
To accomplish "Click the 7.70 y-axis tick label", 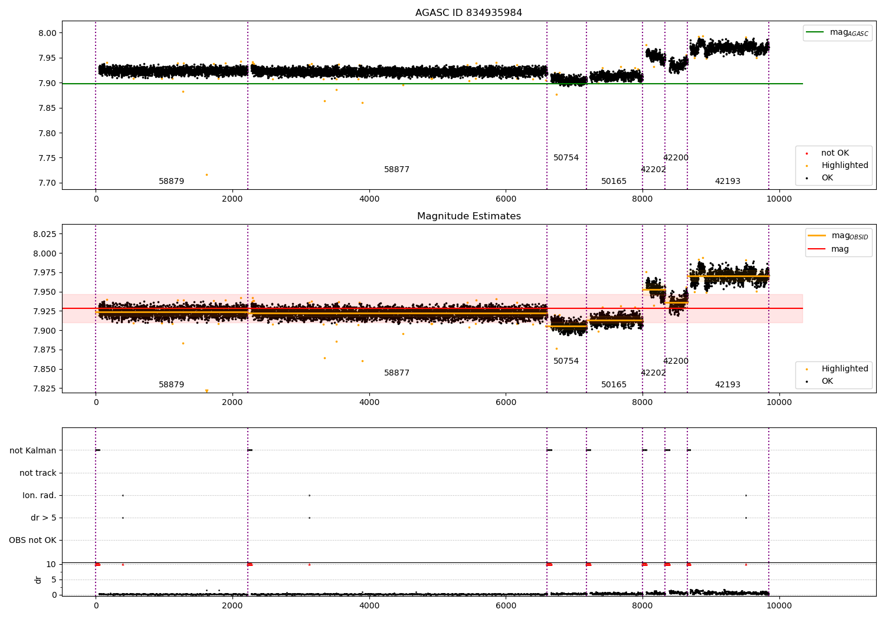I will 47,183.
